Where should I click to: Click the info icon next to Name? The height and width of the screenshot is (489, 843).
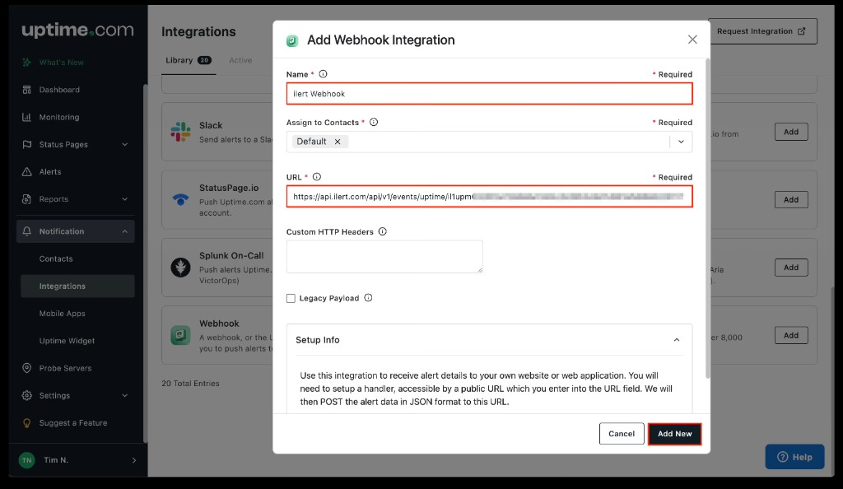point(323,74)
